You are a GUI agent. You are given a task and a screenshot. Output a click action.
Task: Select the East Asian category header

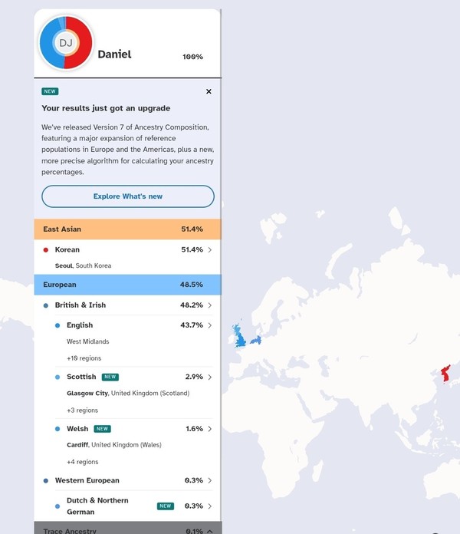[127, 229]
